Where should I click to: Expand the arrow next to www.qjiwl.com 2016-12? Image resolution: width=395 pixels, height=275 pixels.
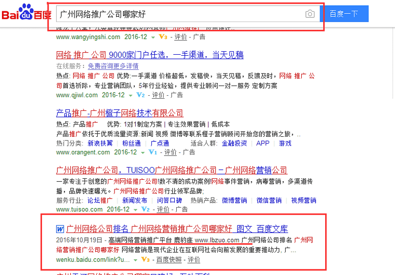point(131,96)
